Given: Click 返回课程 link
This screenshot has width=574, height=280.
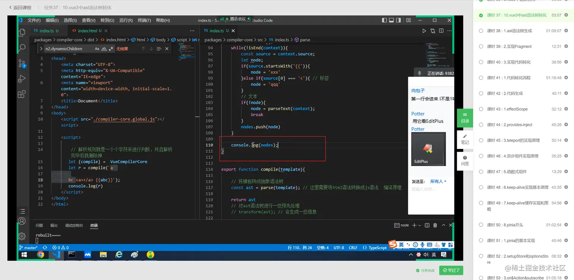Looking at the screenshot, I should coord(20,8).
